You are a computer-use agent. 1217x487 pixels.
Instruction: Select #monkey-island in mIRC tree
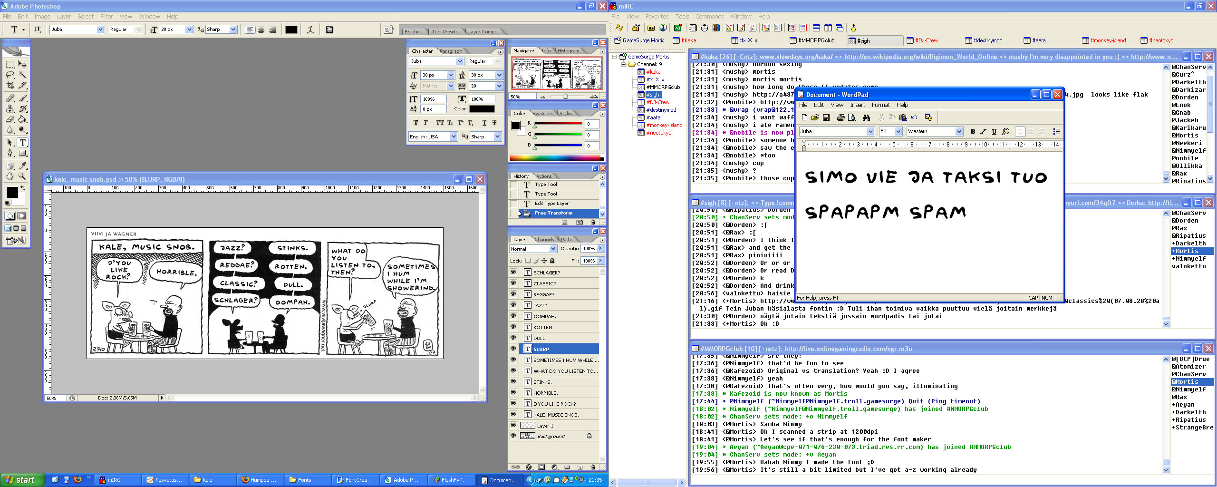click(x=664, y=125)
